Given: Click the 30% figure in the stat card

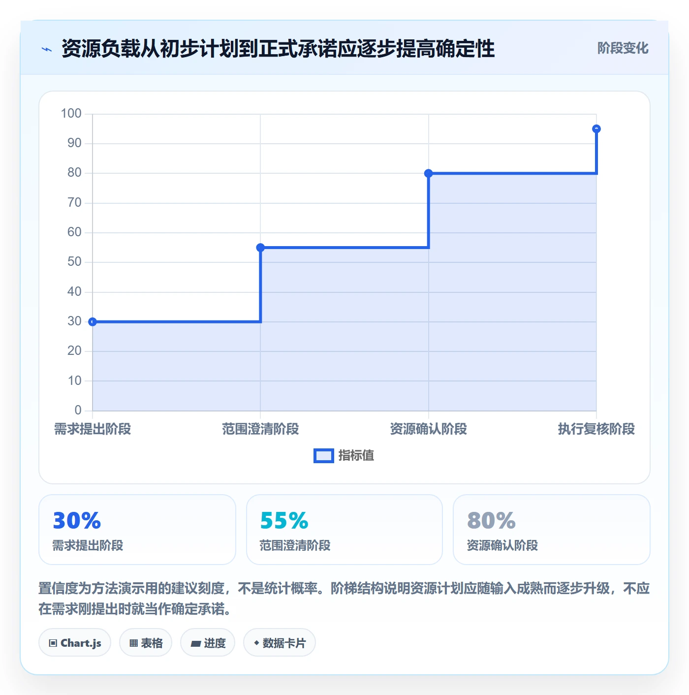Looking at the screenshot, I should click(77, 521).
